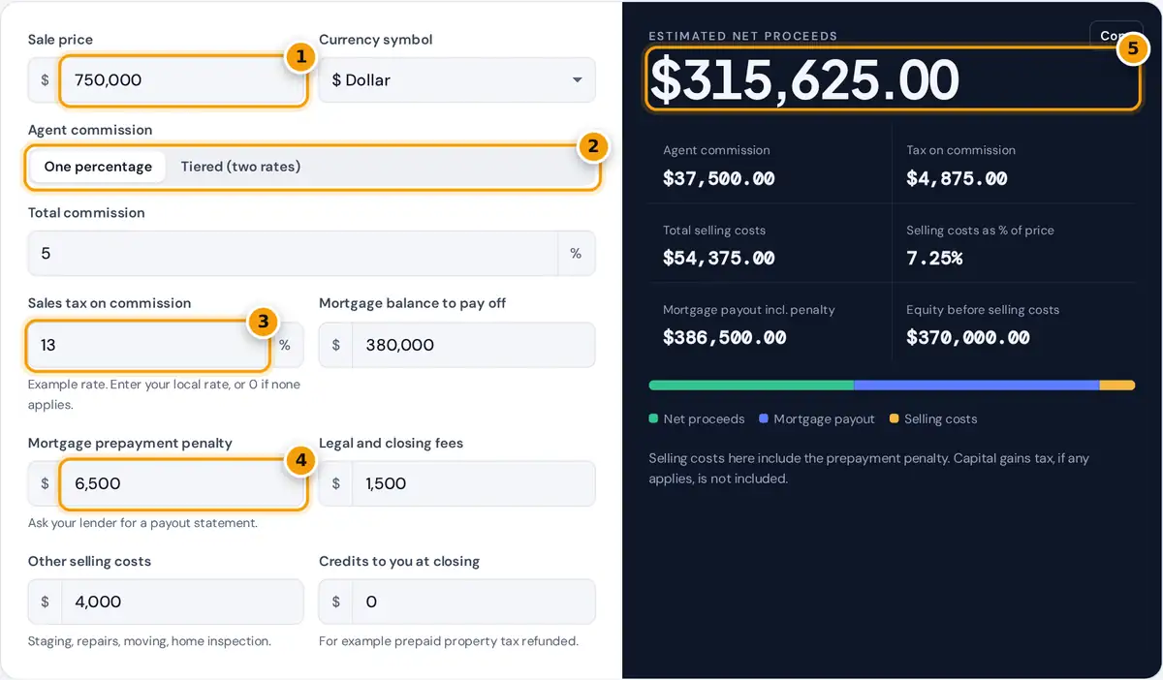
Task: Click the Net proceeds legend label
Action: click(704, 419)
